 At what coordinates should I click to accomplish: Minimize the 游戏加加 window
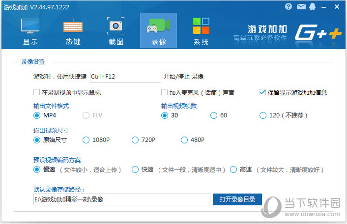tap(324, 7)
